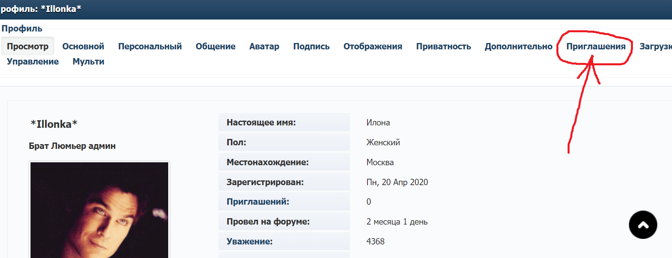Click the Брат Люмьер админ title

coord(72,146)
